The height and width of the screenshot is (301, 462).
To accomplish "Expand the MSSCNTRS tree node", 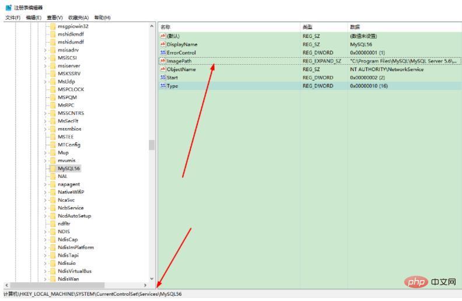I will click(x=45, y=113).
